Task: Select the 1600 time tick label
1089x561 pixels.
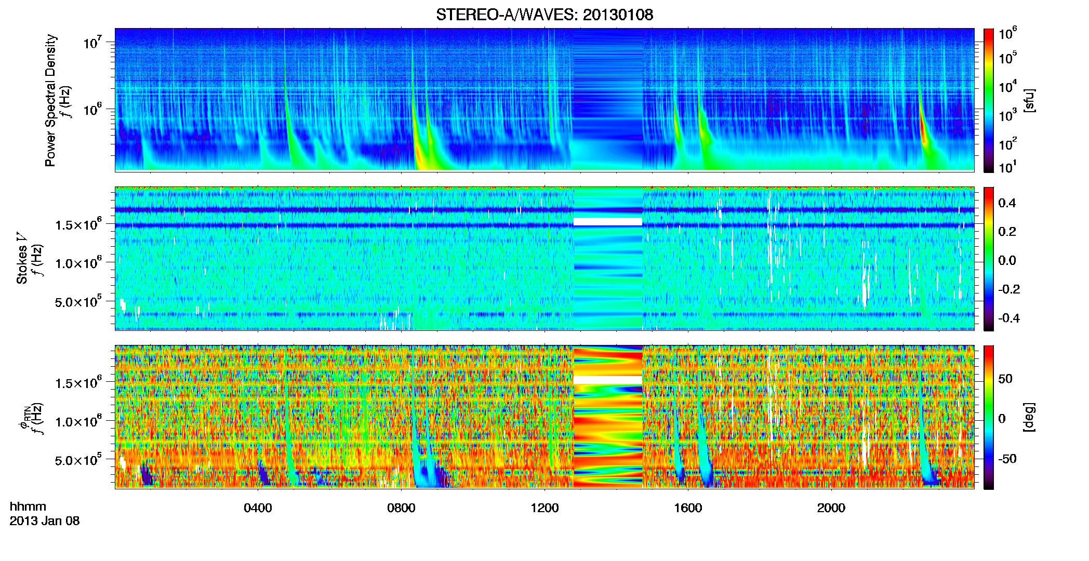Action: click(x=688, y=508)
